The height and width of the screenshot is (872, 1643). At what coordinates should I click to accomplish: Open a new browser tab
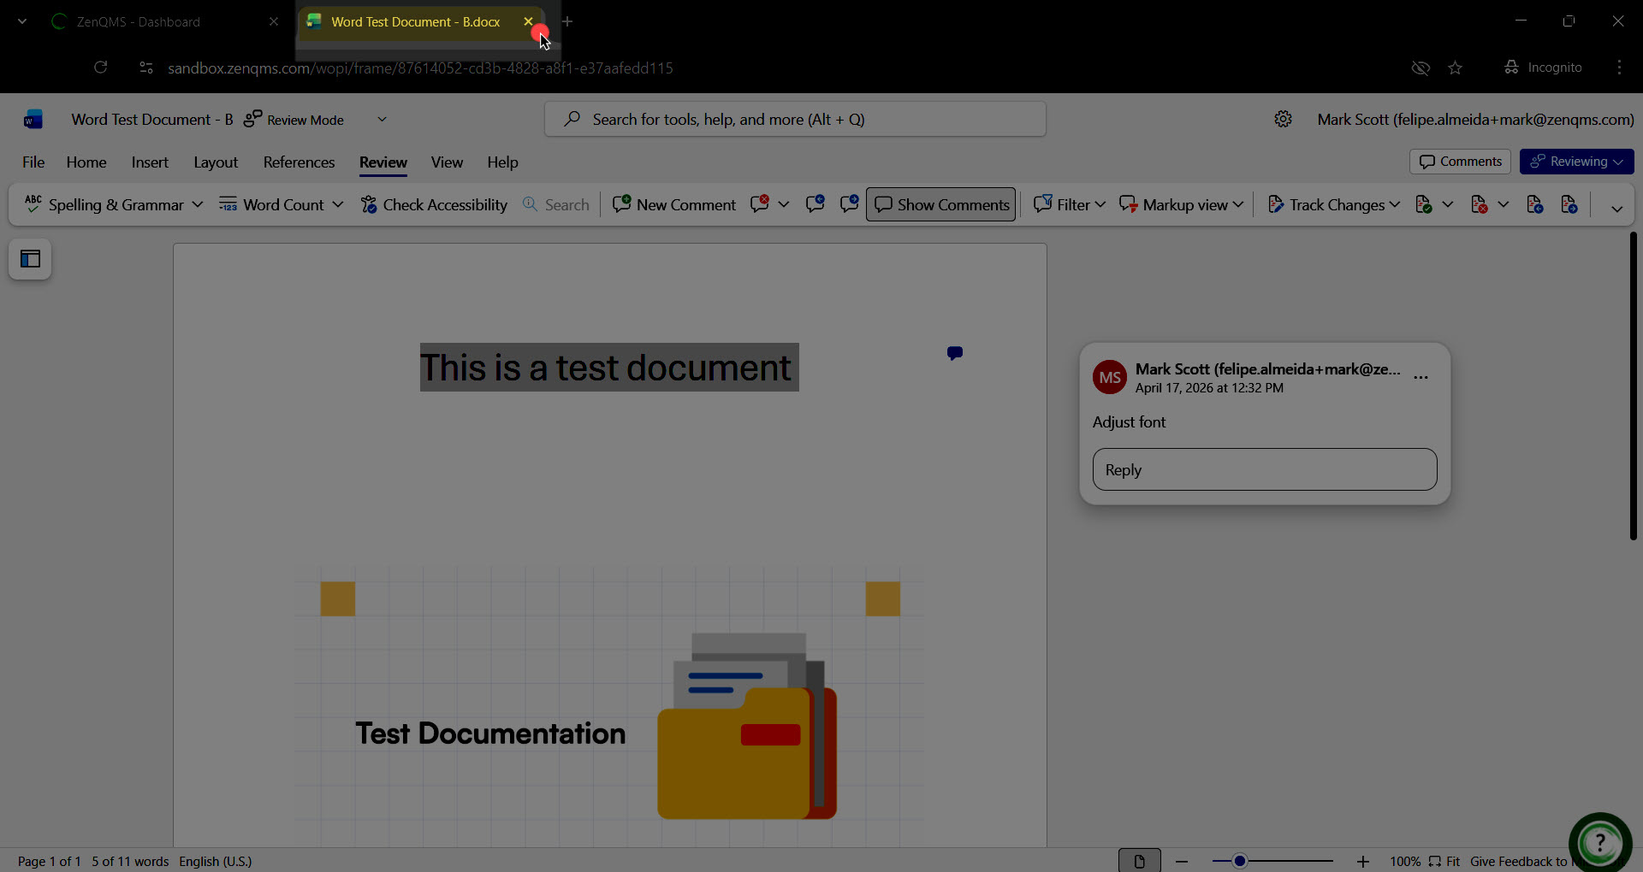click(567, 21)
